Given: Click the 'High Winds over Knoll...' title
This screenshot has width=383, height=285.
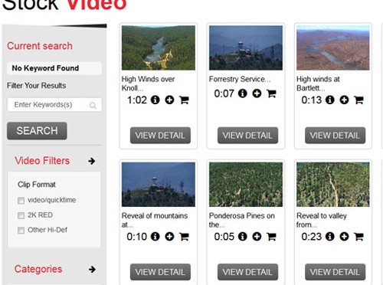Looking at the screenshot, I should point(148,84).
